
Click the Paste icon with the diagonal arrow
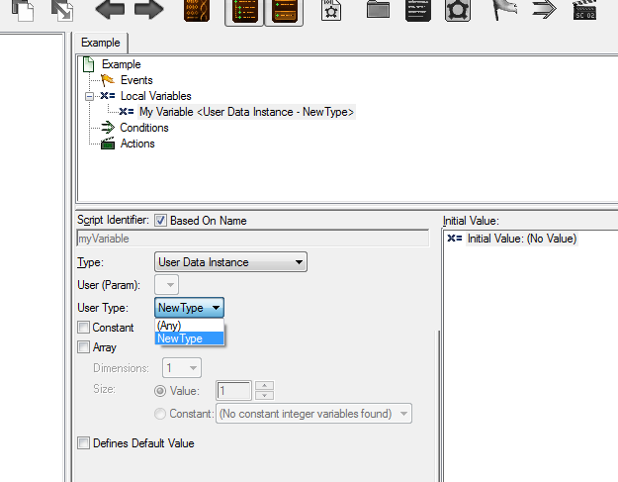62,10
